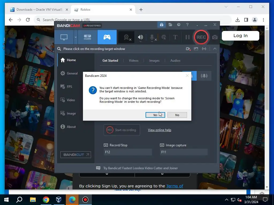Viewport: 274px width, 205px height.
Task: Click image capture icon in target bar
Action: (196, 49)
